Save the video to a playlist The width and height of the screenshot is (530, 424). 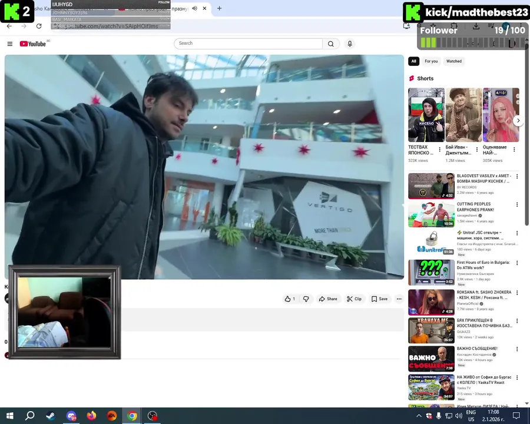(380, 299)
